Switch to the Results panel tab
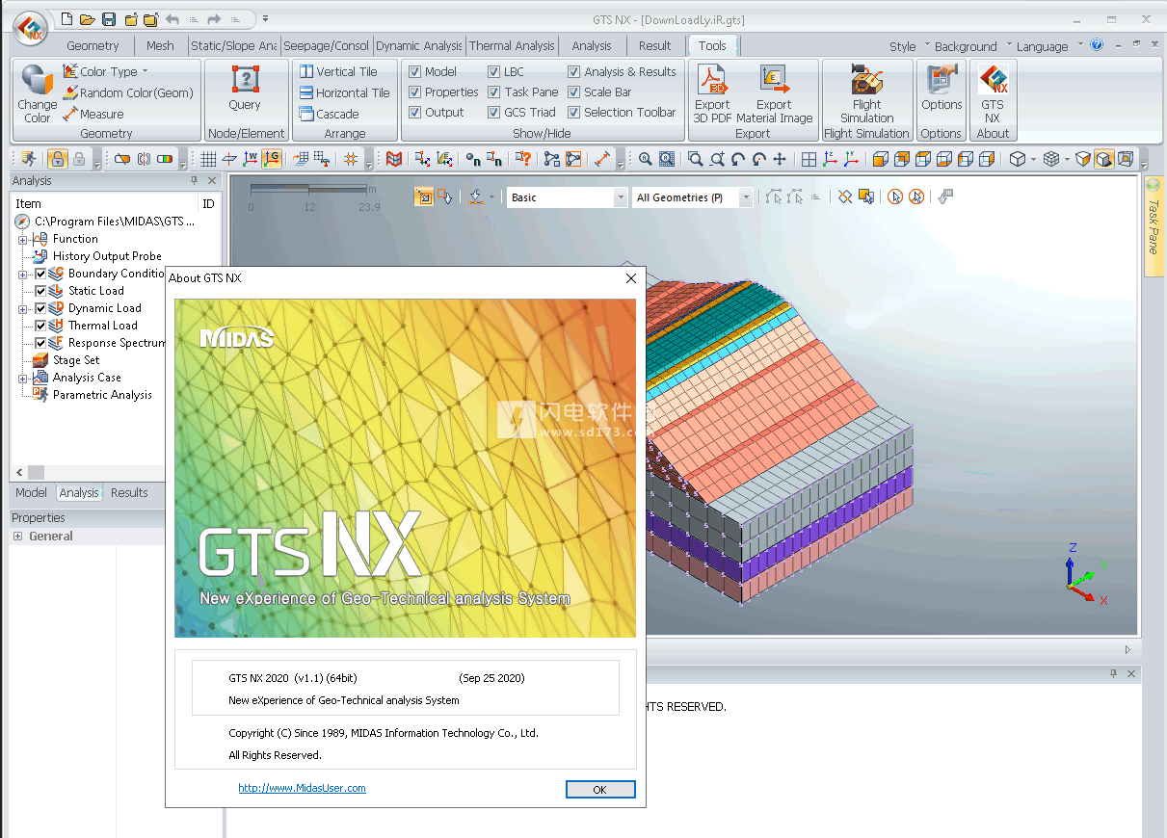Image resolution: width=1167 pixels, height=838 pixels. point(129,492)
